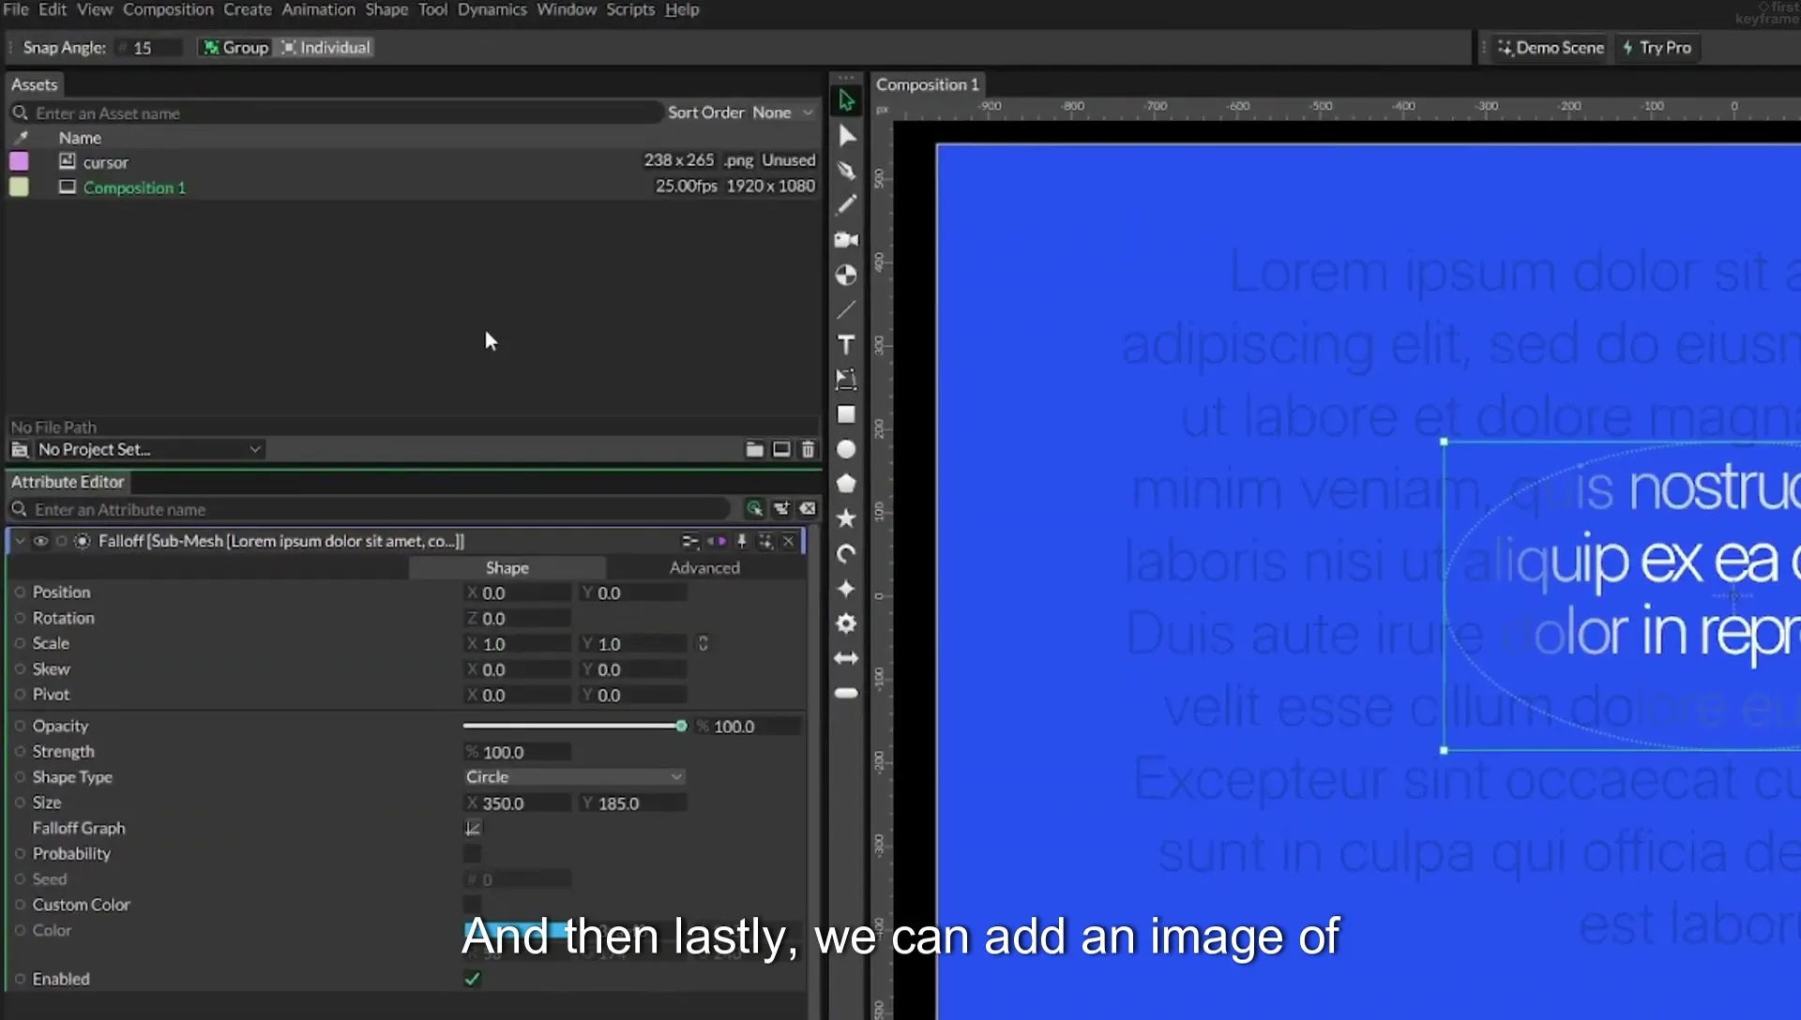
Task: Select the Ellipse shape tool
Action: pyautogui.click(x=846, y=449)
